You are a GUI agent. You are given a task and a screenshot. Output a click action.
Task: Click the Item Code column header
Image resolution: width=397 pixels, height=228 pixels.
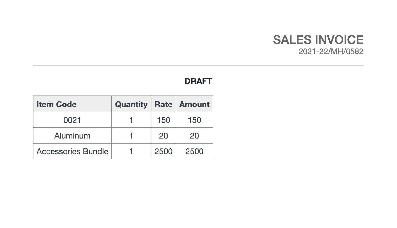click(x=56, y=104)
